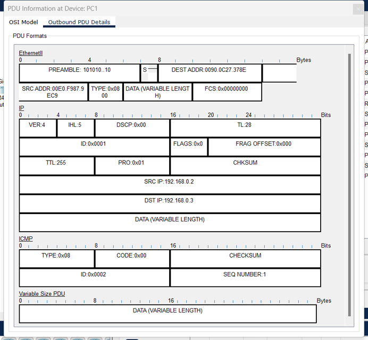This screenshot has height=340, width=368.
Task: Click the ICMP TYPE:0x08 field
Action: point(57,259)
